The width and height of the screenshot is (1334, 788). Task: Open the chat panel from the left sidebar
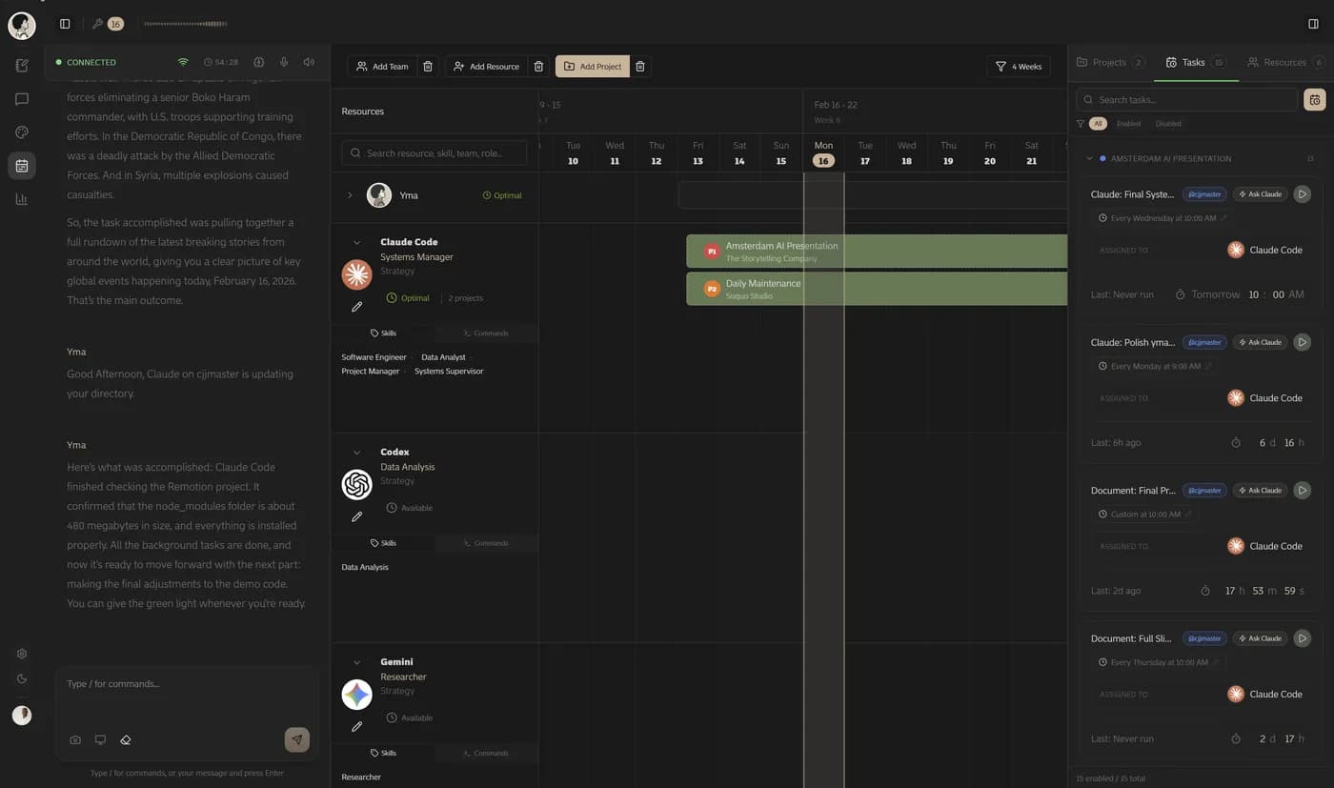tap(21, 98)
